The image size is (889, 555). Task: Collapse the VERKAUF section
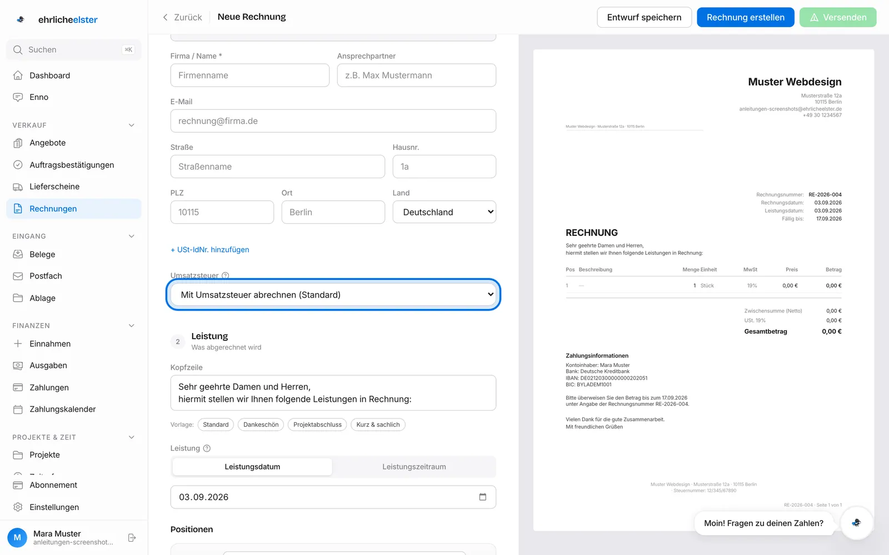(x=132, y=125)
